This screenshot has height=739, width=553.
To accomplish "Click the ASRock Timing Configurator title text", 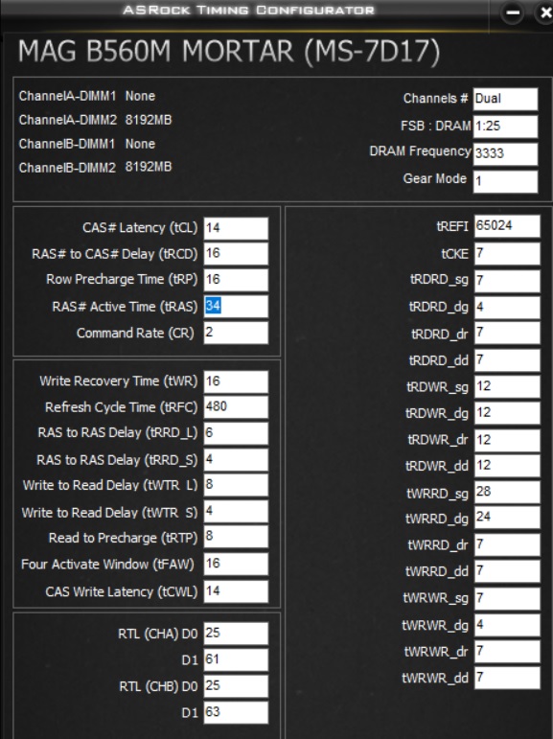I will 248,10.
